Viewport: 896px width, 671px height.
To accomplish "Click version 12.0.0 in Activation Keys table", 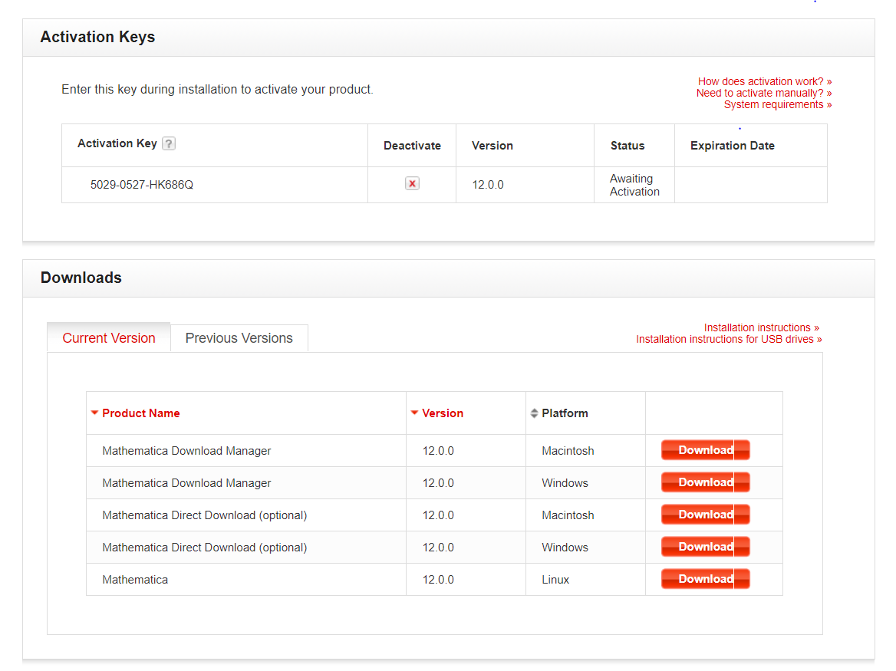I will [487, 185].
